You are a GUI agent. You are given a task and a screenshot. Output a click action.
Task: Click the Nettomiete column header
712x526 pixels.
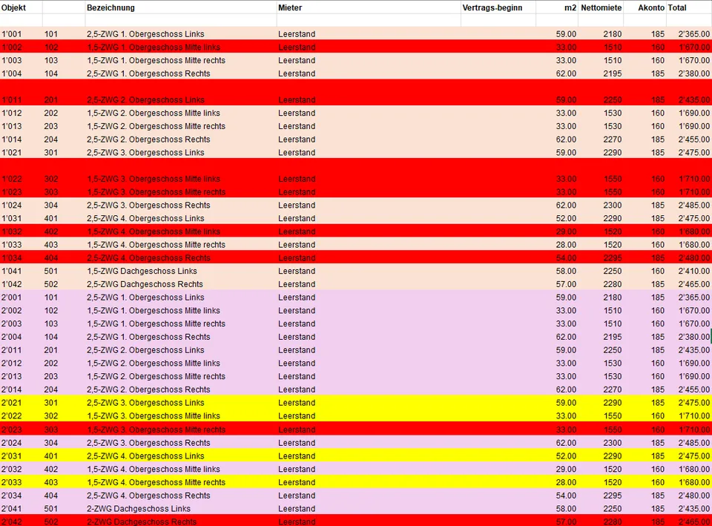click(601, 7)
